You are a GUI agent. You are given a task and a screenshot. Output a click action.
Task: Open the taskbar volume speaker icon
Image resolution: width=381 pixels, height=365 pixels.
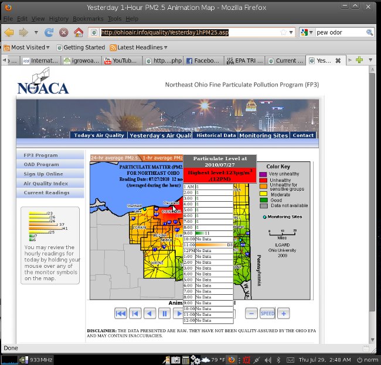(268, 360)
